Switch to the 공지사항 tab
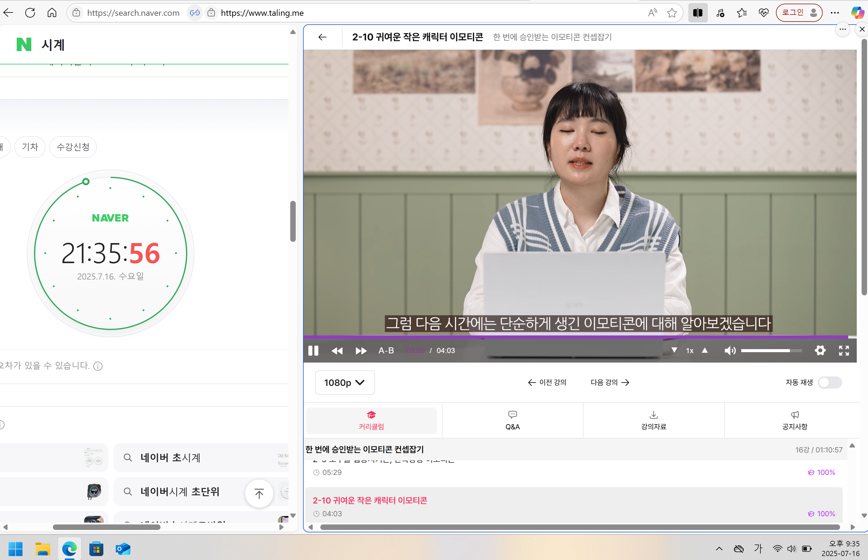 click(794, 420)
